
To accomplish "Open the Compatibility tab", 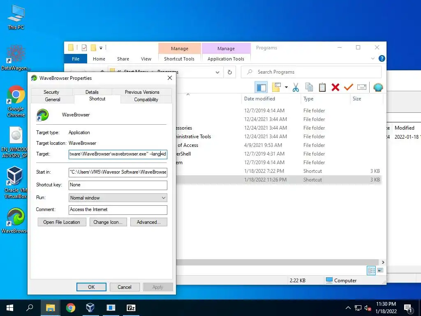I will [x=146, y=100].
